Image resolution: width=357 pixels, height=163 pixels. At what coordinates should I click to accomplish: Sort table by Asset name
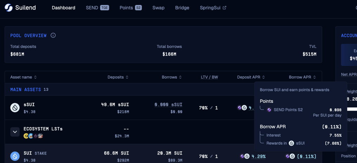(x=23, y=77)
